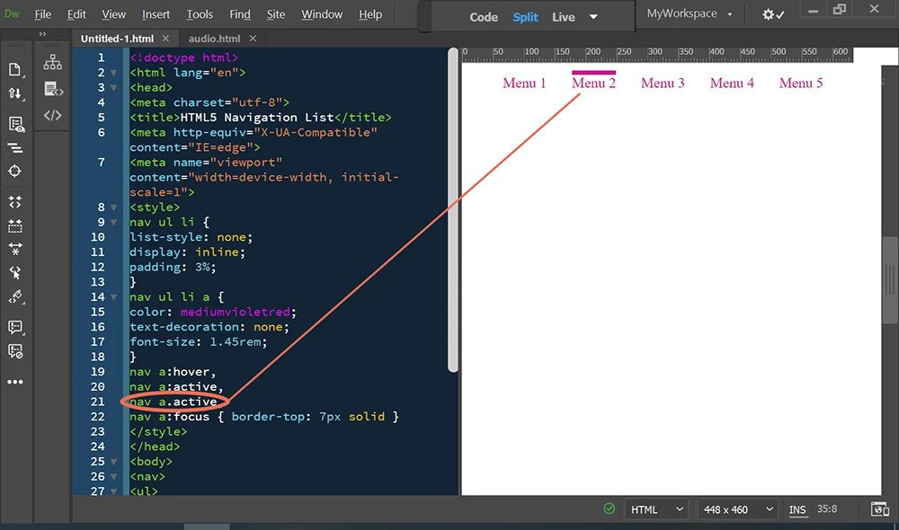Close the audio.html tab
The image size is (899, 530).
(253, 39)
